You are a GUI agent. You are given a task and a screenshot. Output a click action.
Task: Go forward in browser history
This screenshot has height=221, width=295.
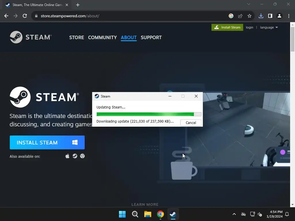pos(16,16)
